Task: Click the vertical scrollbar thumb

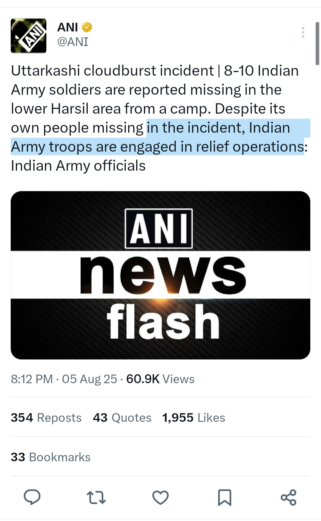Action: click(317, 43)
